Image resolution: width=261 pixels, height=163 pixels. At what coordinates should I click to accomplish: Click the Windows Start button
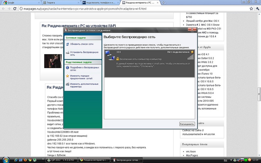7,160
